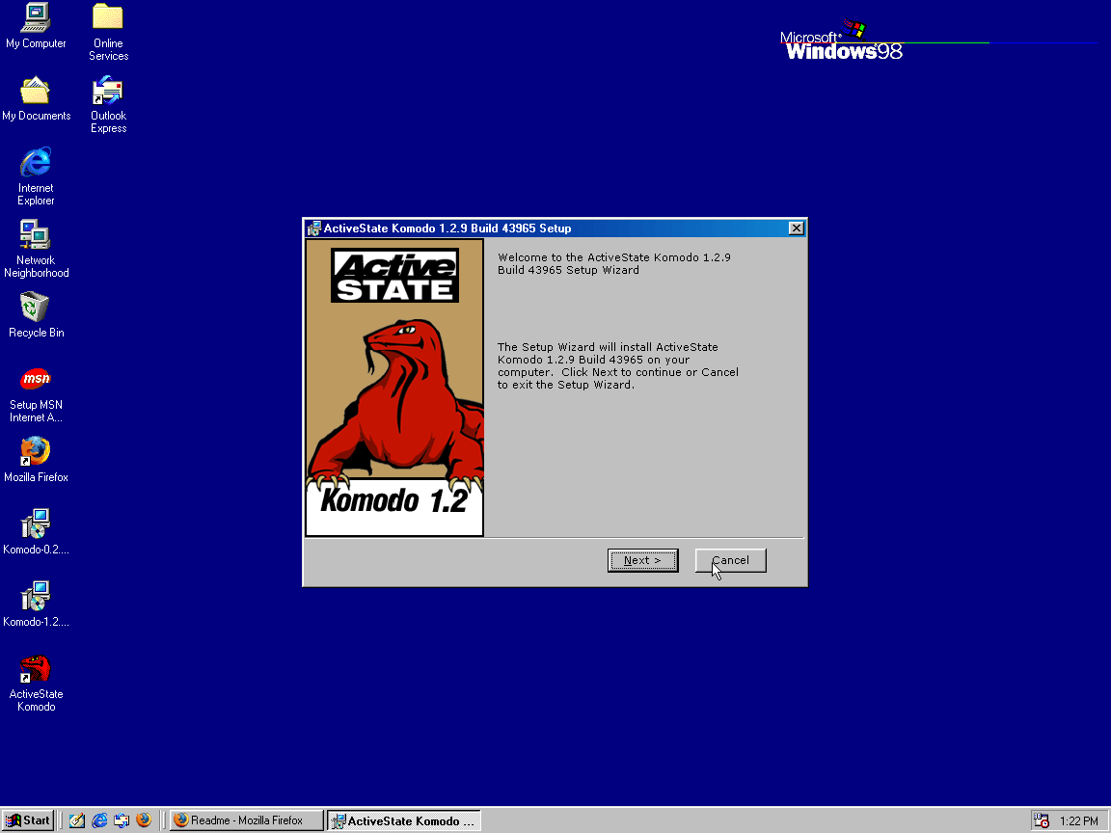Select the Network Neighborhood icon
This screenshot has width=1111, height=833.
point(36,249)
